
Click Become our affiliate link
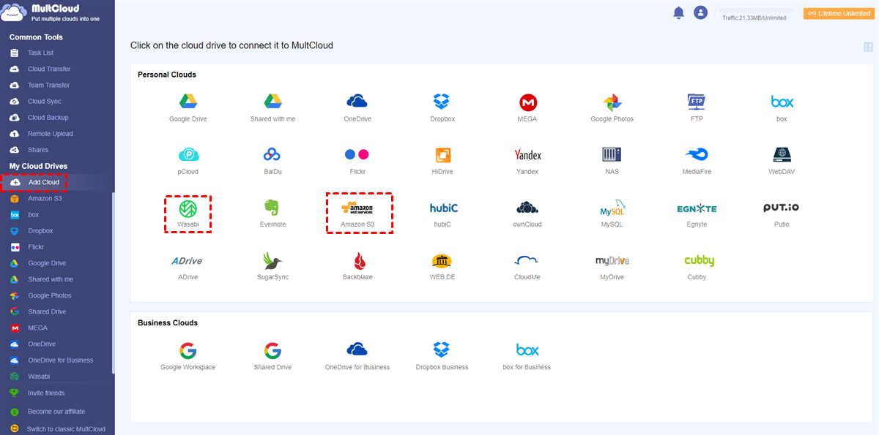tap(56, 412)
